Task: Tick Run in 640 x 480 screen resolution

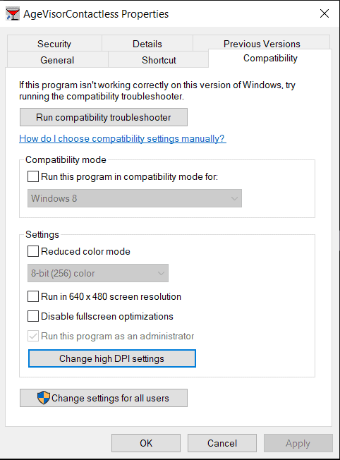Action: pos(33,296)
